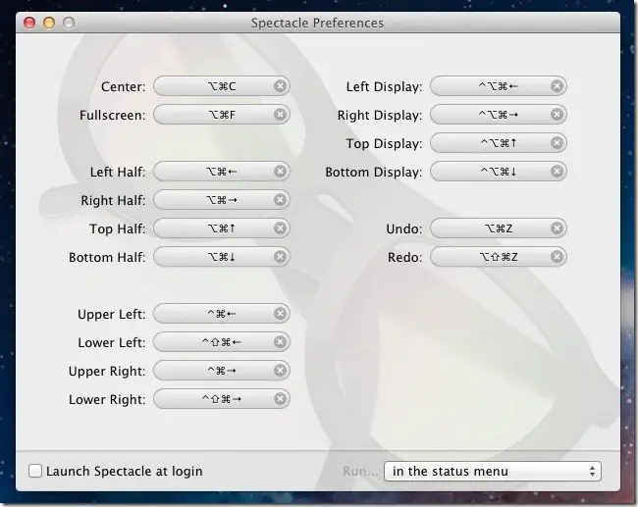Select the Lower Left shortcut recorder

tap(214, 342)
